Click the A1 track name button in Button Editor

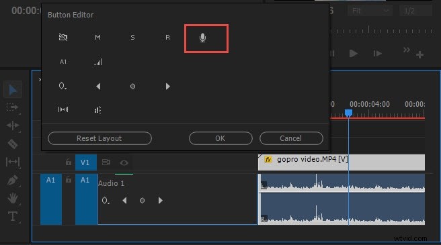[63, 62]
